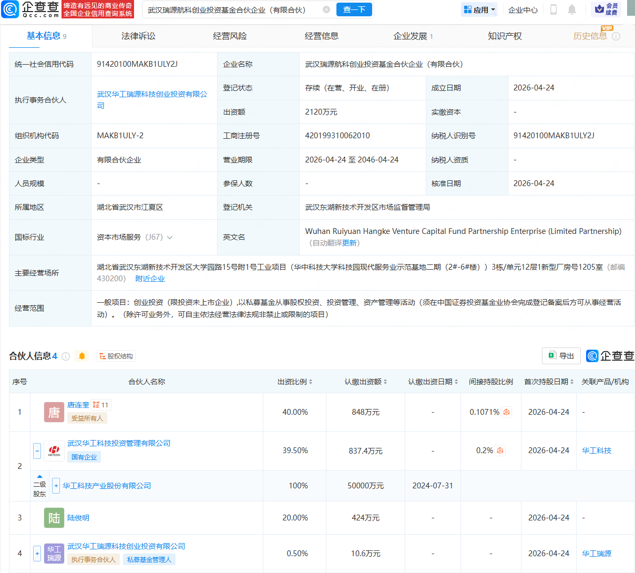Switch to 知识产权 tab
635x573 pixels.
coord(505,36)
